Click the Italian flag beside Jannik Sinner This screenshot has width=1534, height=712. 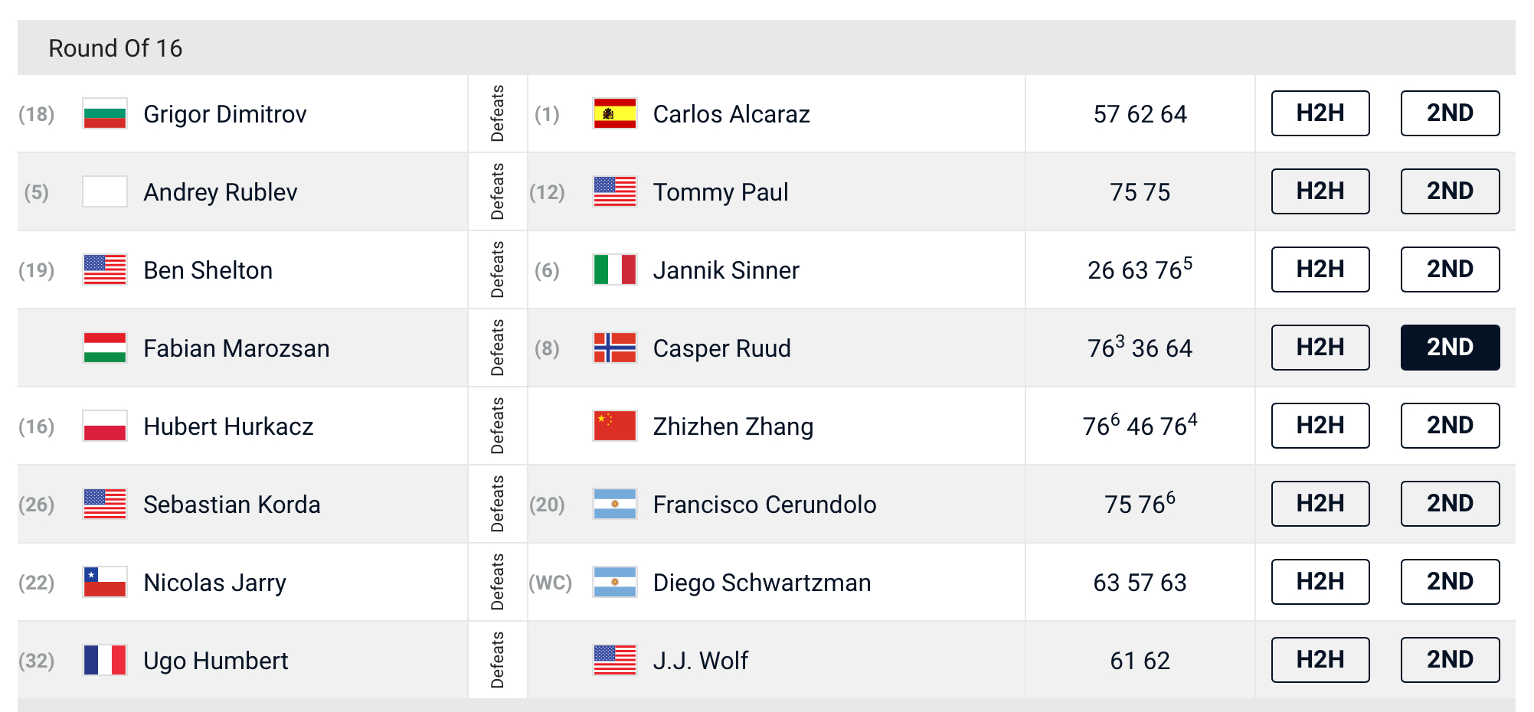(615, 270)
